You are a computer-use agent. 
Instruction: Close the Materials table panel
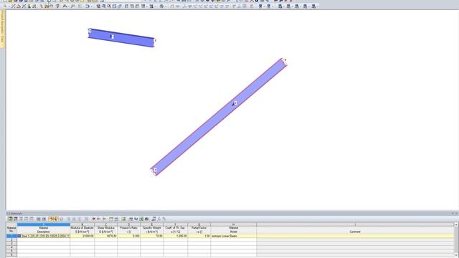[x=456, y=214]
